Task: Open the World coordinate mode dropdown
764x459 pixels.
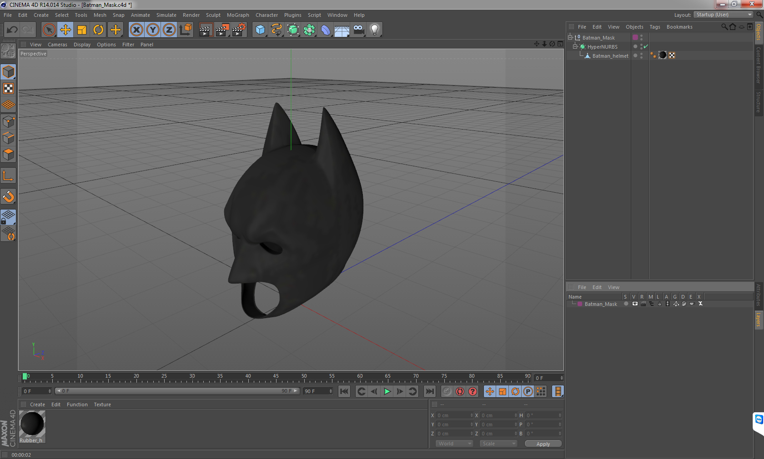Action: [454, 444]
